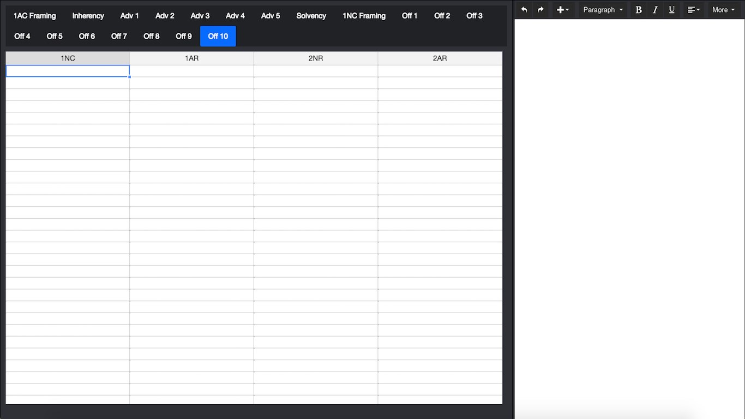Viewport: 745px width, 419px height.
Task: Undo the last edit
Action: 524,10
